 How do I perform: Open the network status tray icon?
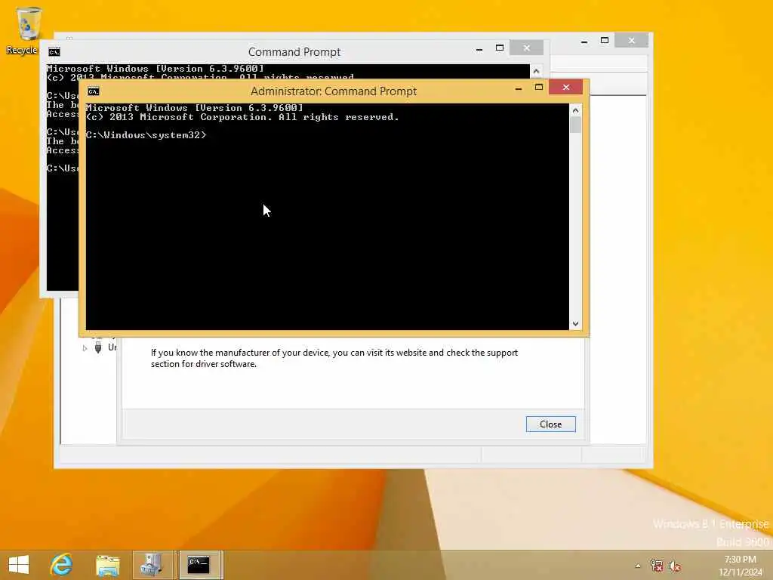657,566
